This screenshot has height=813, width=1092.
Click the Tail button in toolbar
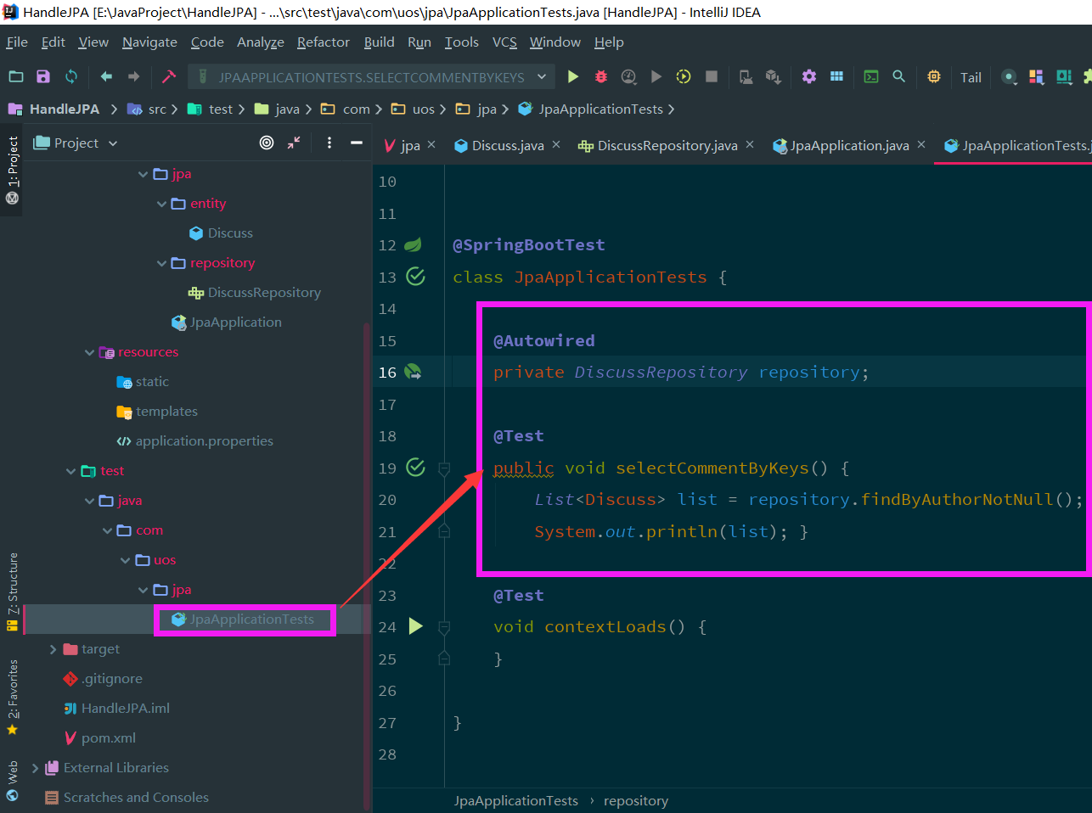point(971,77)
